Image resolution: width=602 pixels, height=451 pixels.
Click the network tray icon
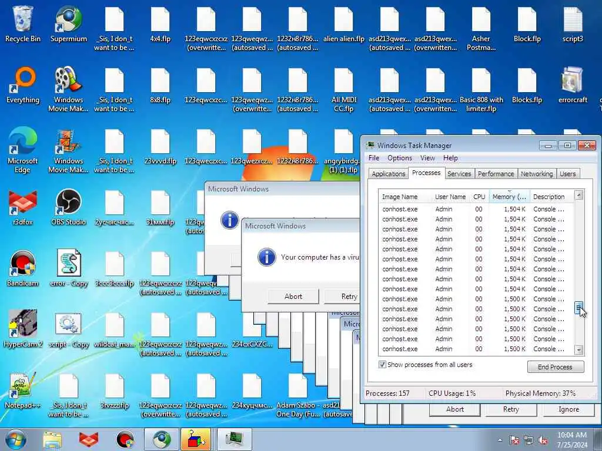[x=529, y=440]
